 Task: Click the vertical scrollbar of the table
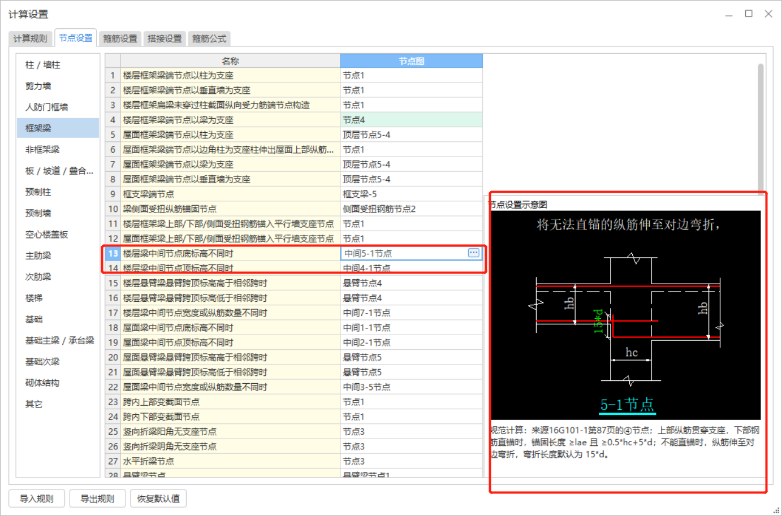(x=761, y=129)
